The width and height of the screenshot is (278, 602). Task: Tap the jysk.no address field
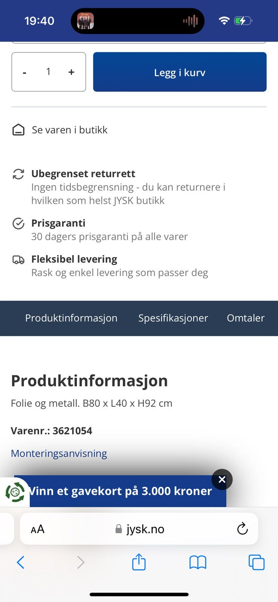140,529
